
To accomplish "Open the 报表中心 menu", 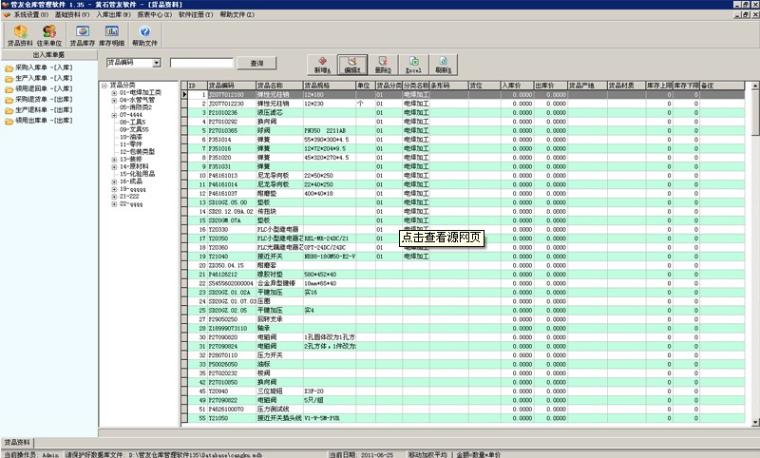I will tap(155, 14).
